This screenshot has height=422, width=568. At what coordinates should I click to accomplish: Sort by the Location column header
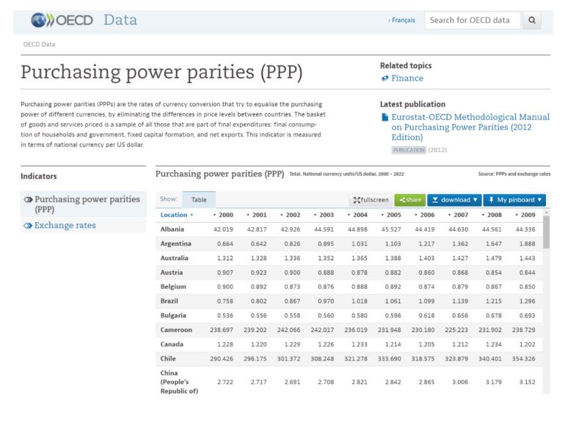177,215
